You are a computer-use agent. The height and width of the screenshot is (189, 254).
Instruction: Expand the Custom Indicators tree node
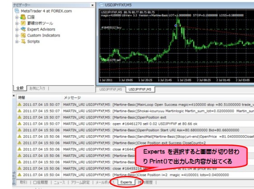pyautogui.click(x=17, y=35)
